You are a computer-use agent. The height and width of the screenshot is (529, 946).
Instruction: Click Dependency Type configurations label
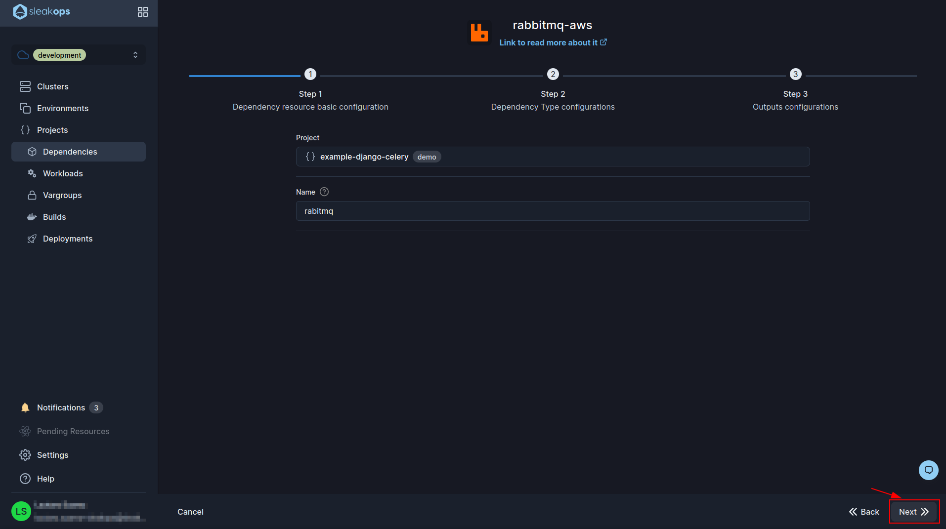pyautogui.click(x=553, y=107)
